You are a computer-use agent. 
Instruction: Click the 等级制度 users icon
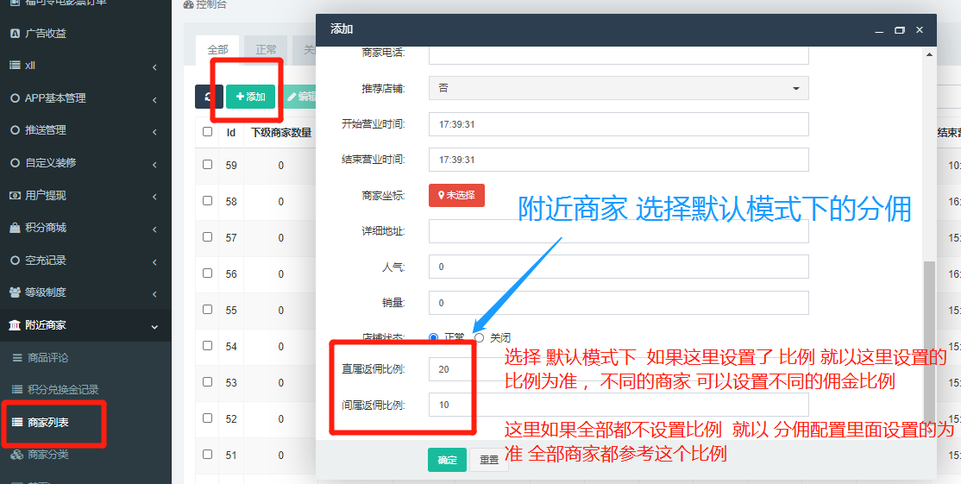point(16,292)
